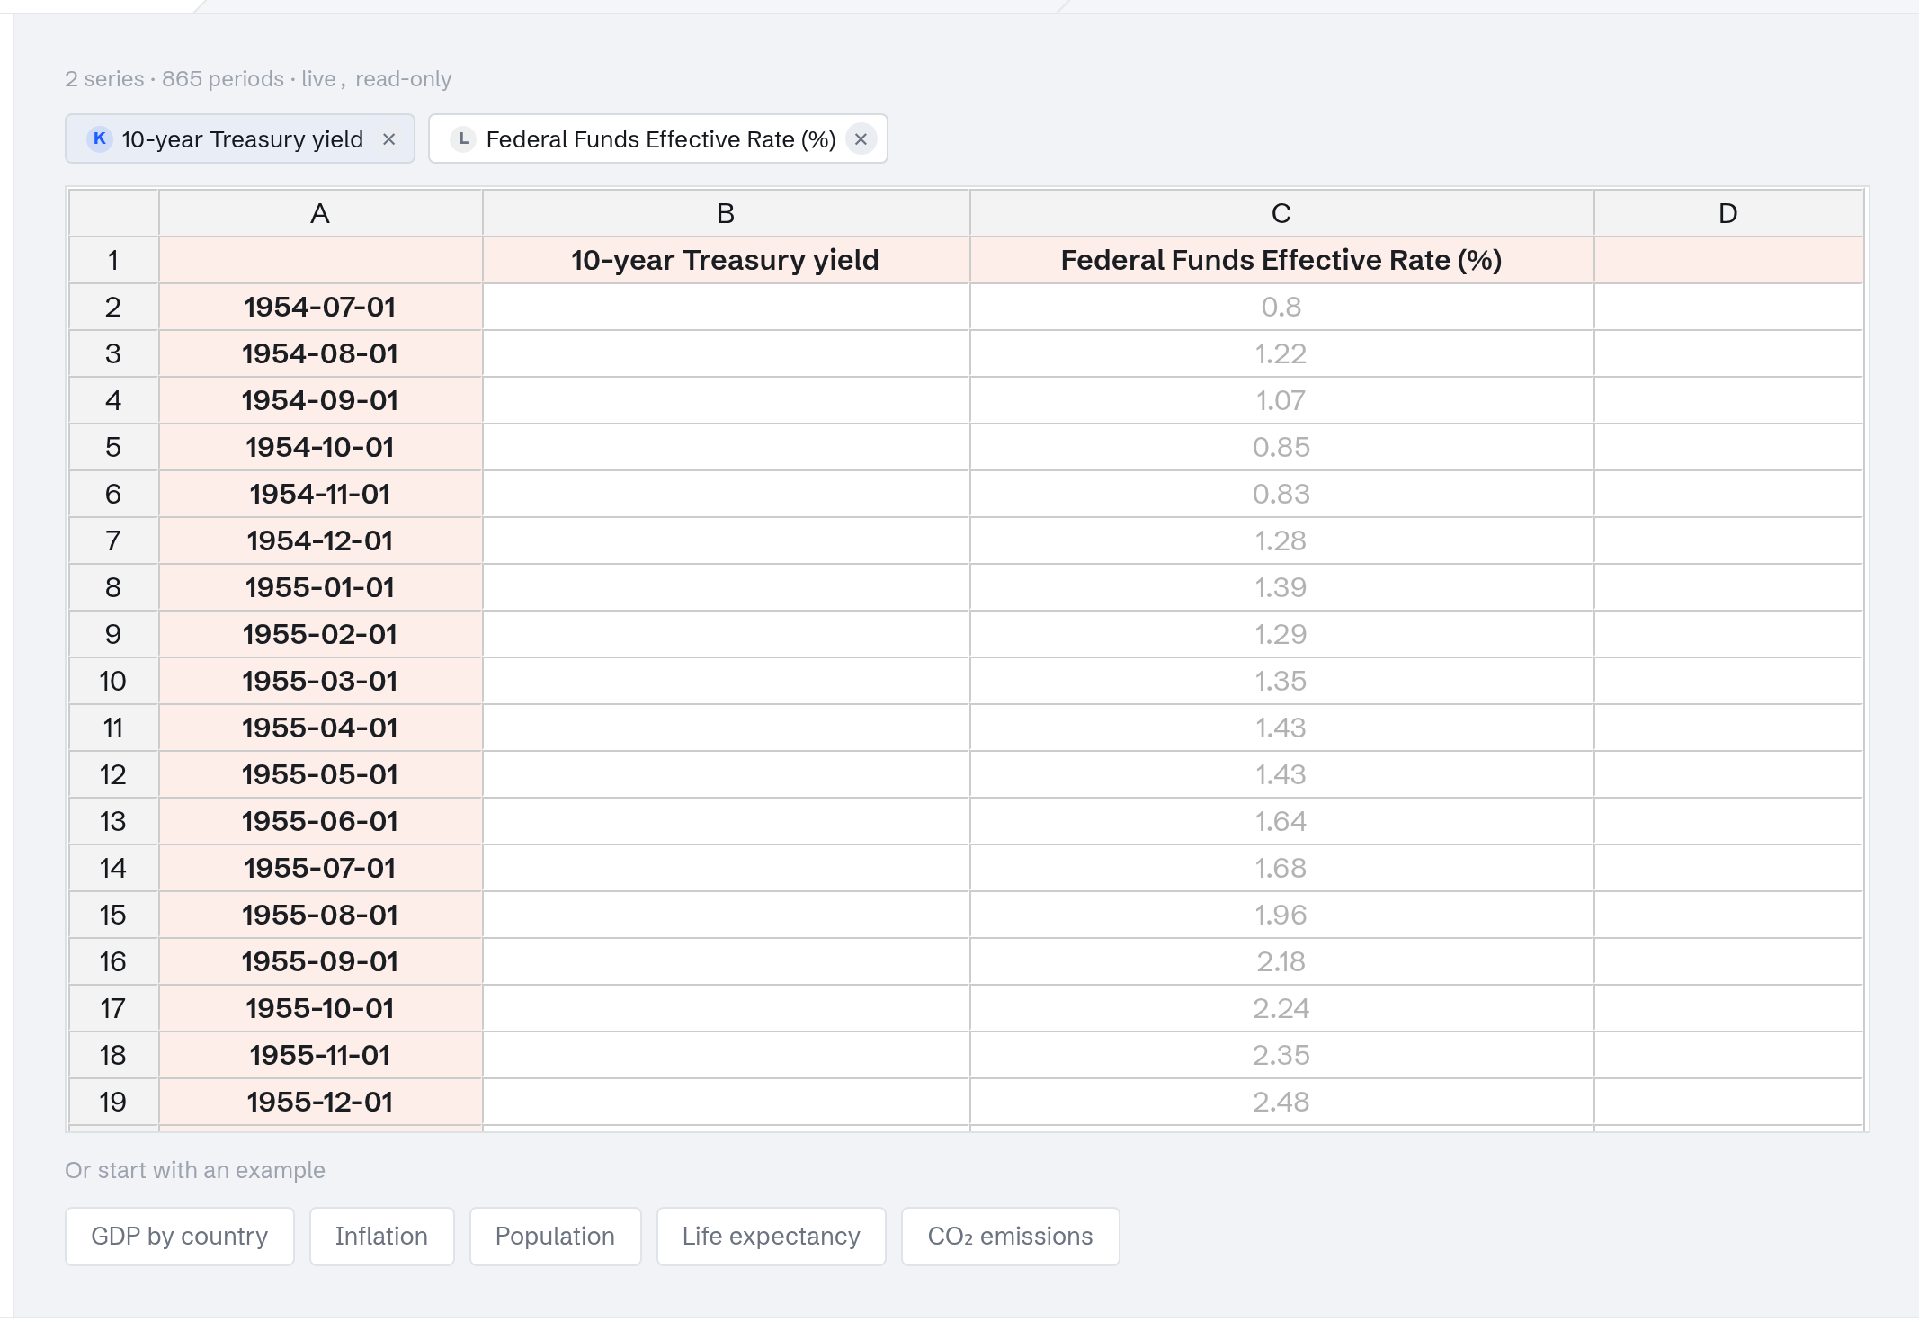Click the value 1.96 in column C
Viewport: 1919px width, 1331px height.
1281,916
